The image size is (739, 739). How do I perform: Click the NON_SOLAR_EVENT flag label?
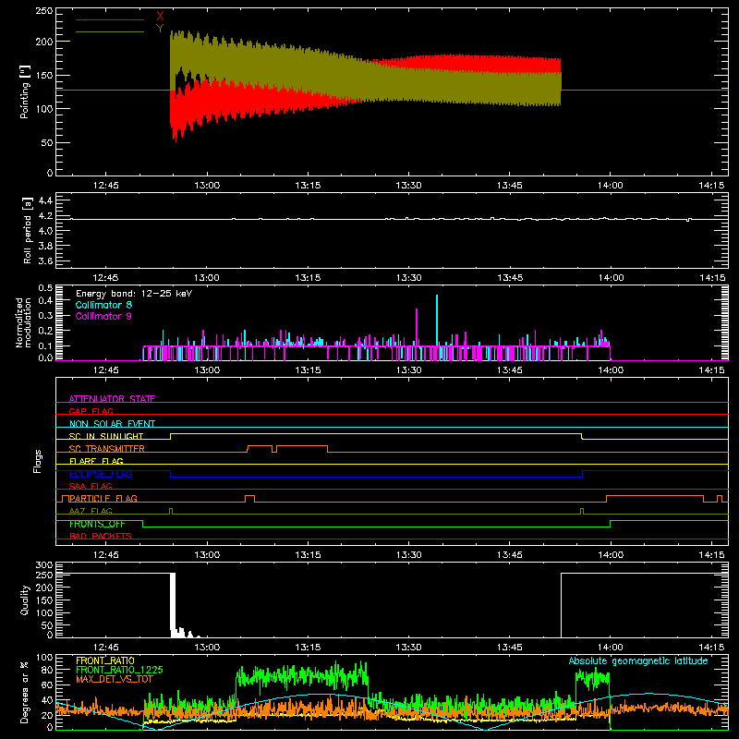[112, 424]
